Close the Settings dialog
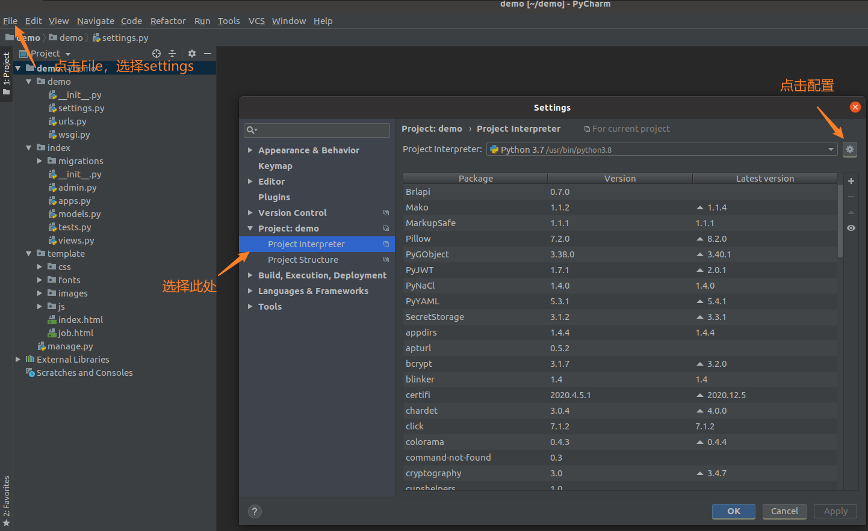This screenshot has width=868, height=531. (x=855, y=107)
